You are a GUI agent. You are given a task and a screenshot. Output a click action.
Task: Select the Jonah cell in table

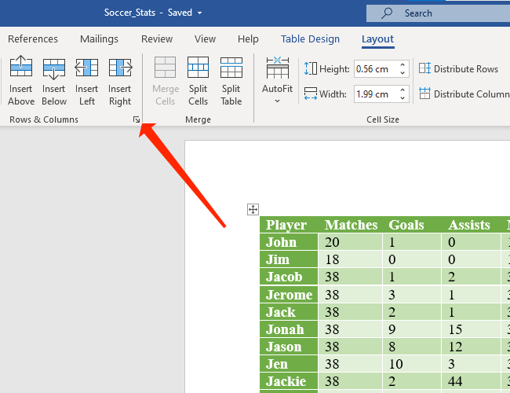tap(289, 329)
